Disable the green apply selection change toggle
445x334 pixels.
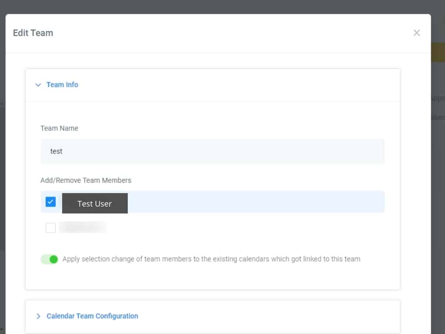50,259
